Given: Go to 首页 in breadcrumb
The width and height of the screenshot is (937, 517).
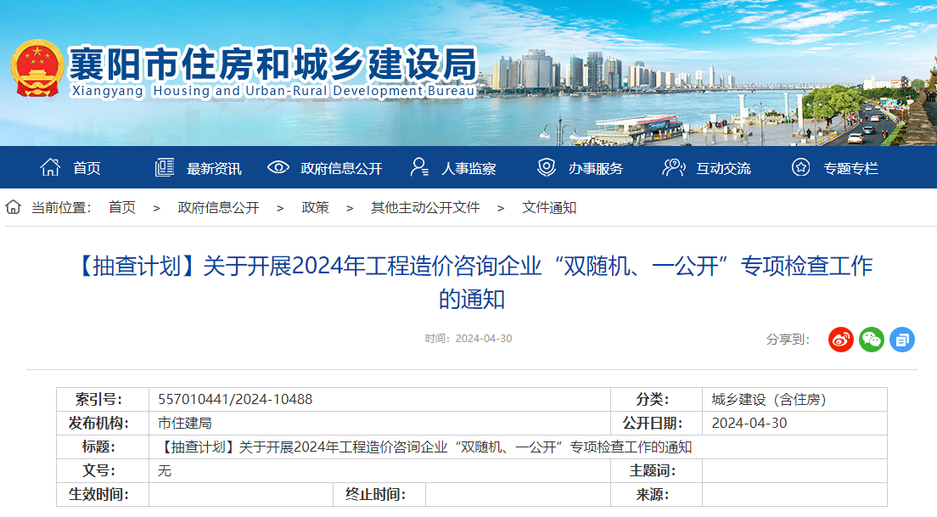Looking at the screenshot, I should [x=122, y=207].
